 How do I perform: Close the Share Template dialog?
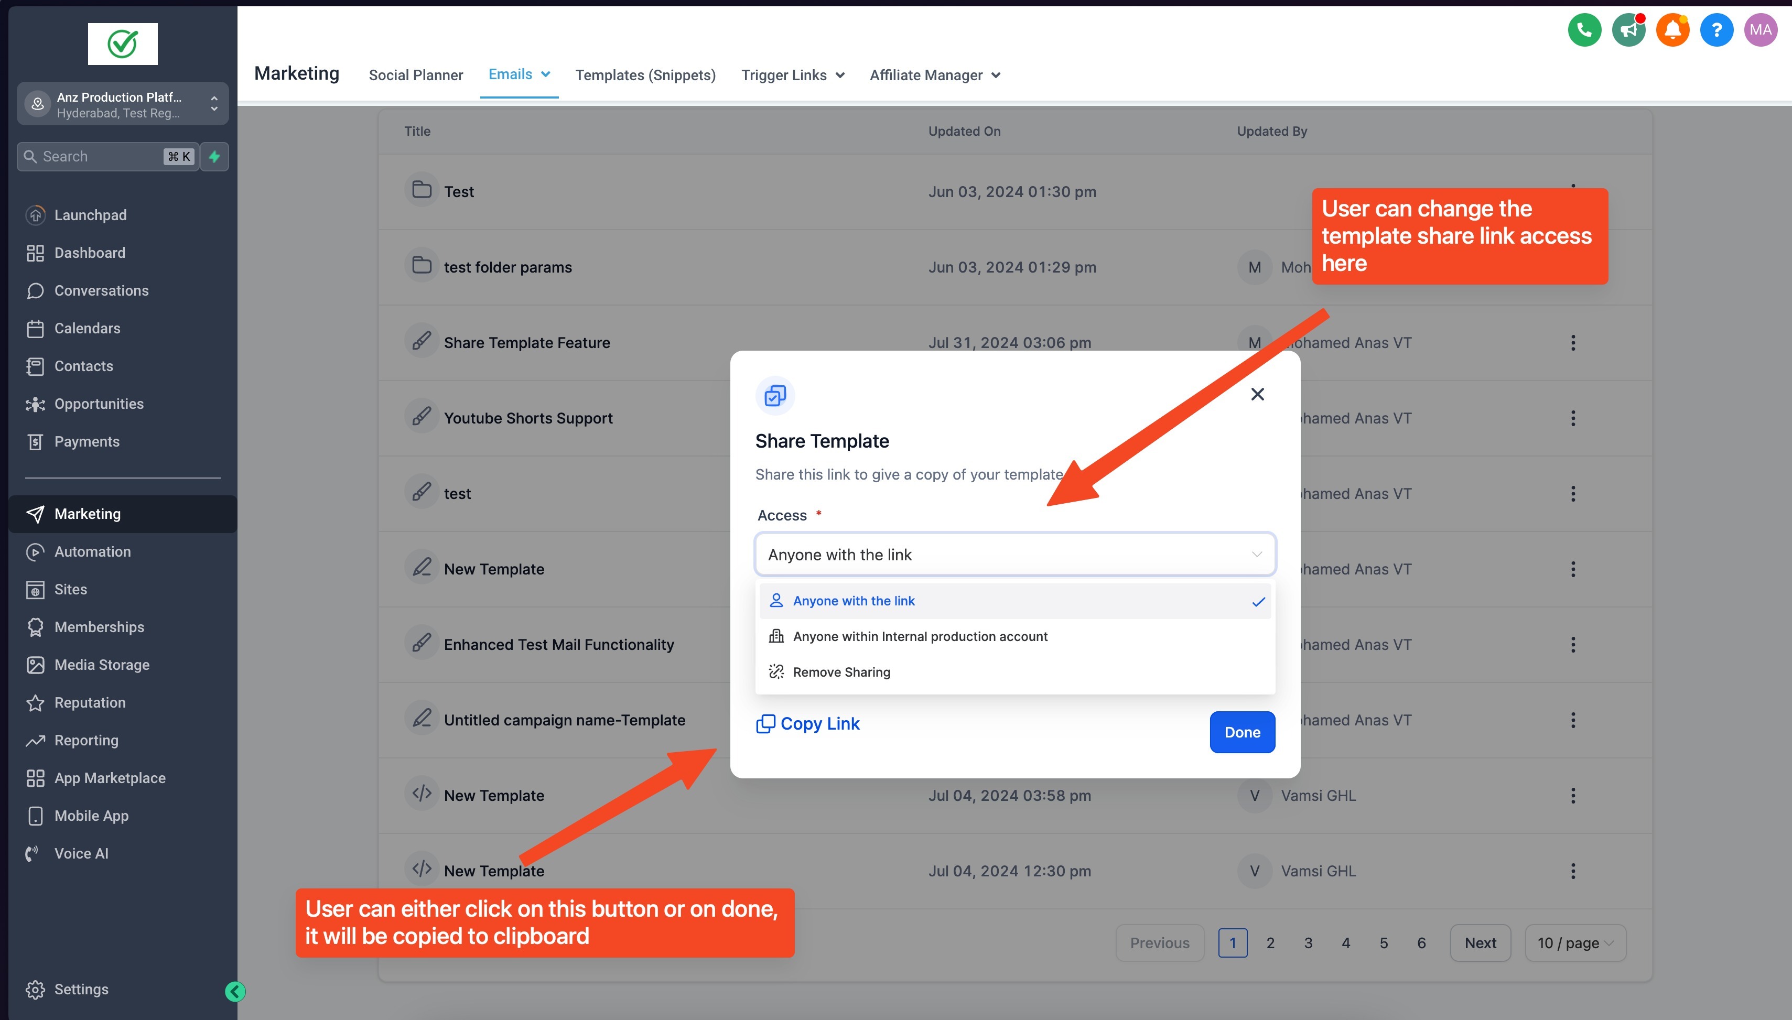pyautogui.click(x=1257, y=394)
